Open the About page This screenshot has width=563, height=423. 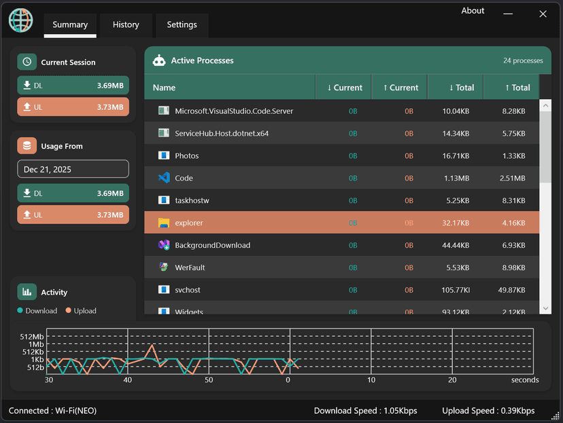click(x=473, y=11)
